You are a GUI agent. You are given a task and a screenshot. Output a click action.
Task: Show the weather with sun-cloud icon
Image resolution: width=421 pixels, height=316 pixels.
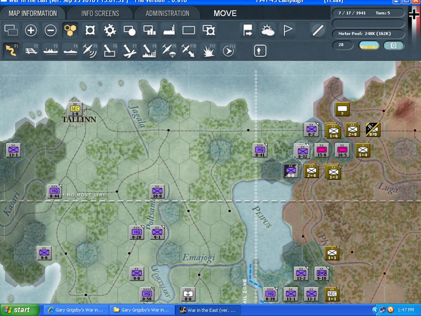click(267, 30)
